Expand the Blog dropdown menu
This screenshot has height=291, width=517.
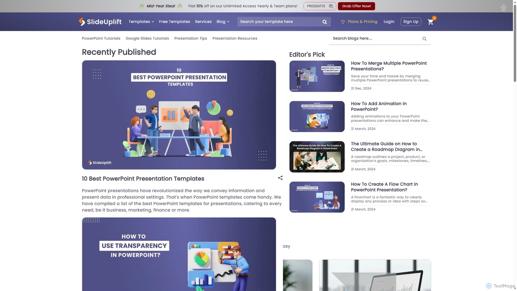pyautogui.click(x=223, y=22)
